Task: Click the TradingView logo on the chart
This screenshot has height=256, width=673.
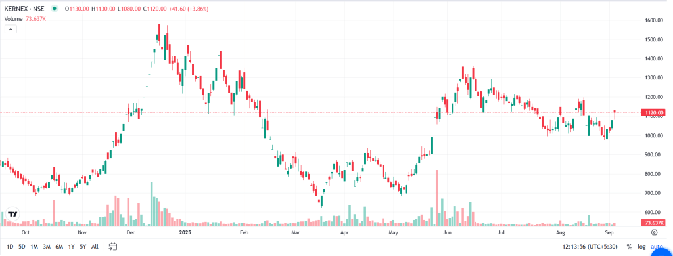Action: coord(13,215)
